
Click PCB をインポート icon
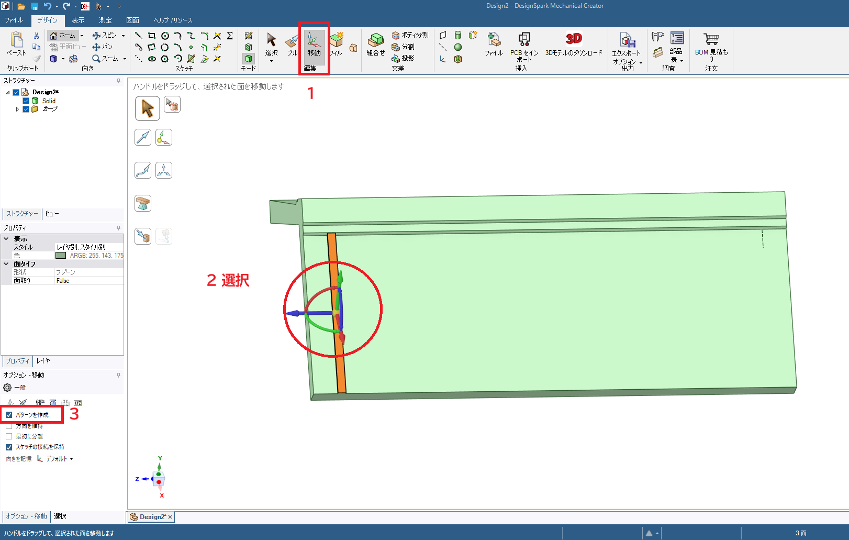coord(524,40)
